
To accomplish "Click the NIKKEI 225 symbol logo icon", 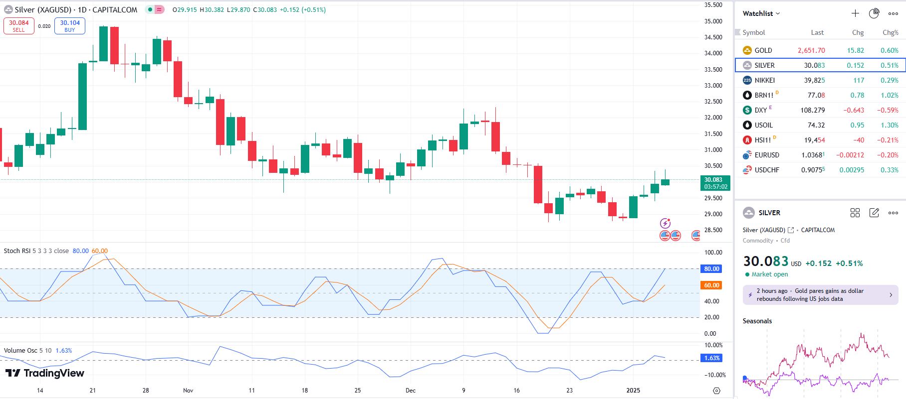I will (x=747, y=80).
